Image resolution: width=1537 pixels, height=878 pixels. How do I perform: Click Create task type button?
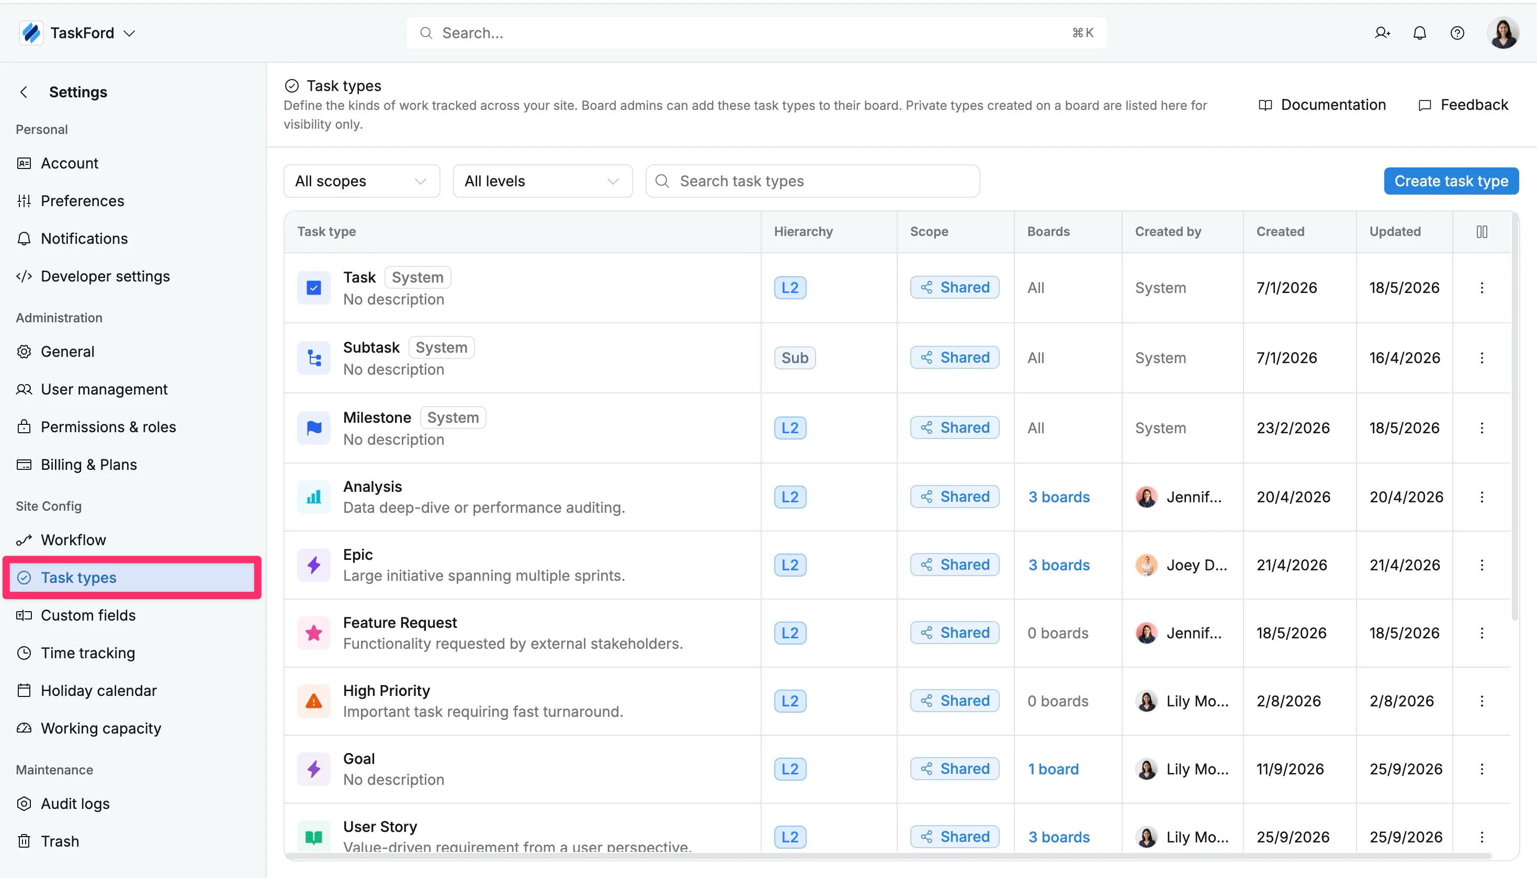tap(1451, 181)
